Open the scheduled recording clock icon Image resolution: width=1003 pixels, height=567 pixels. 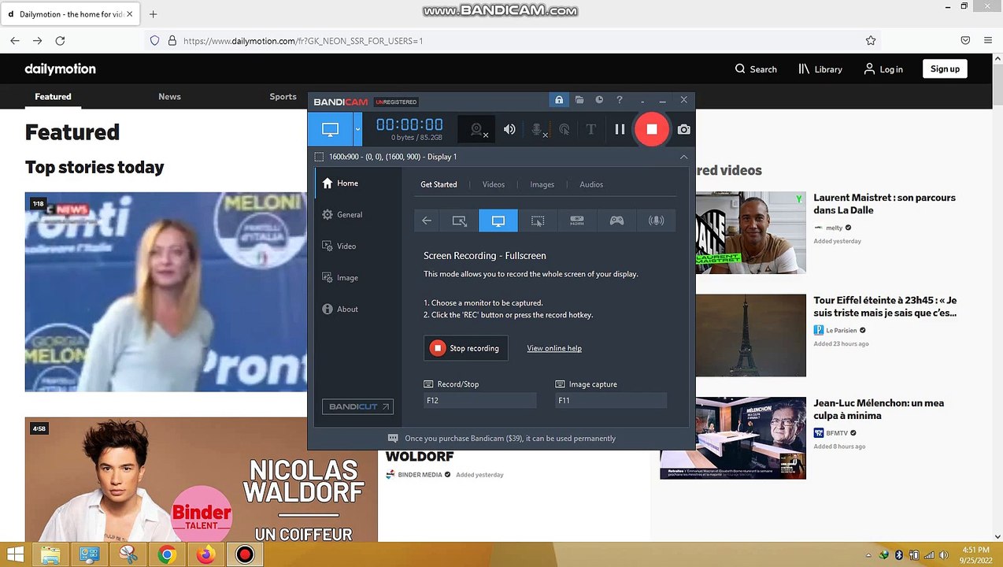coord(599,100)
